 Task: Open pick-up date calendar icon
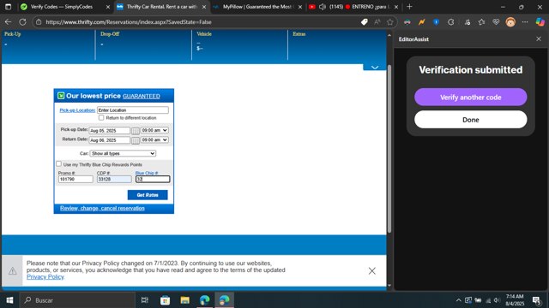pos(136,131)
